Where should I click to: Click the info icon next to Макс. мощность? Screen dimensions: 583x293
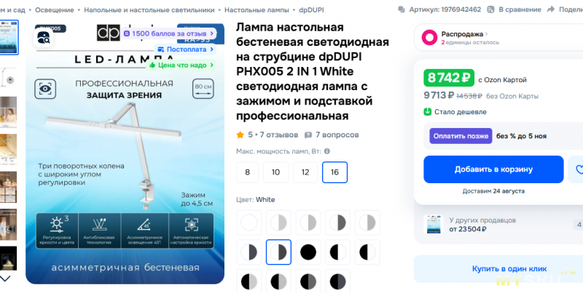point(326,151)
